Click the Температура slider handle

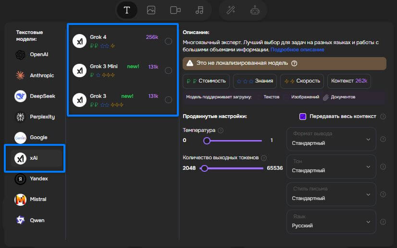[x=207, y=141]
